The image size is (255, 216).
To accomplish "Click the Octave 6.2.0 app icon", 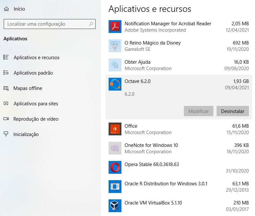I will coord(115,84).
